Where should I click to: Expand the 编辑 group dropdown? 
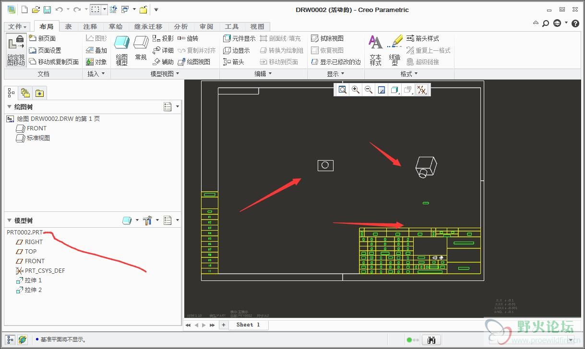(263, 74)
